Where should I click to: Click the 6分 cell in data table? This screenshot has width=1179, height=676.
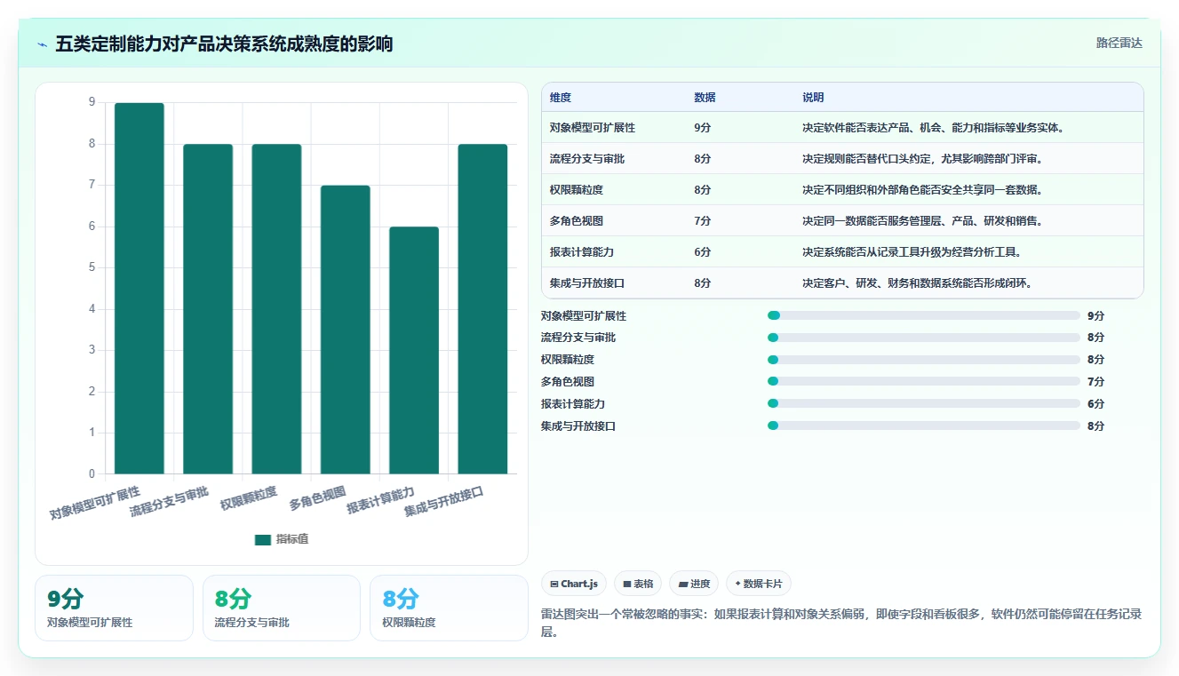(x=703, y=252)
